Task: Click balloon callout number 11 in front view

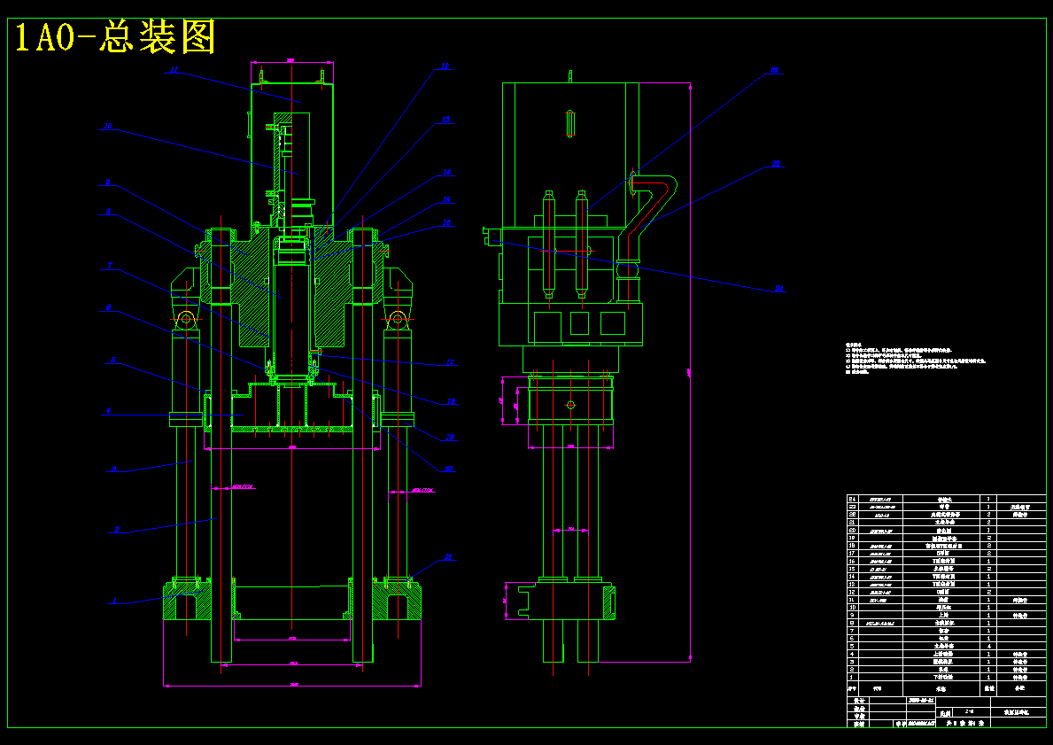Action: pos(174,69)
